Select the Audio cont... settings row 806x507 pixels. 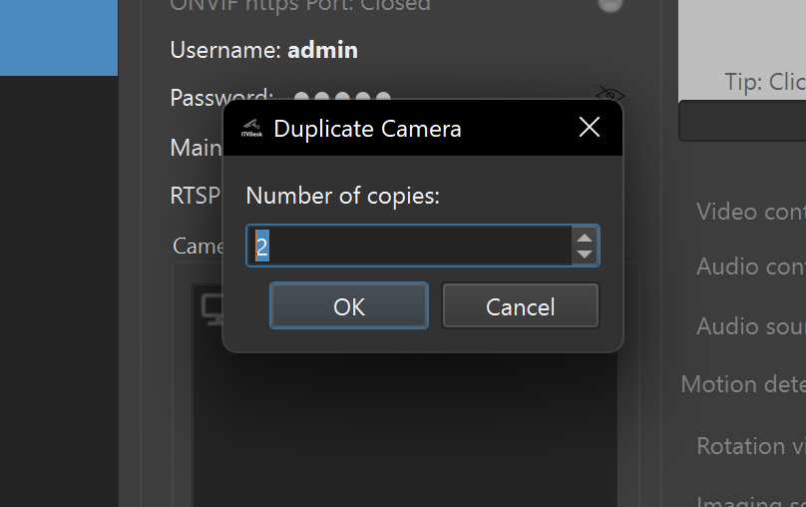(x=750, y=266)
